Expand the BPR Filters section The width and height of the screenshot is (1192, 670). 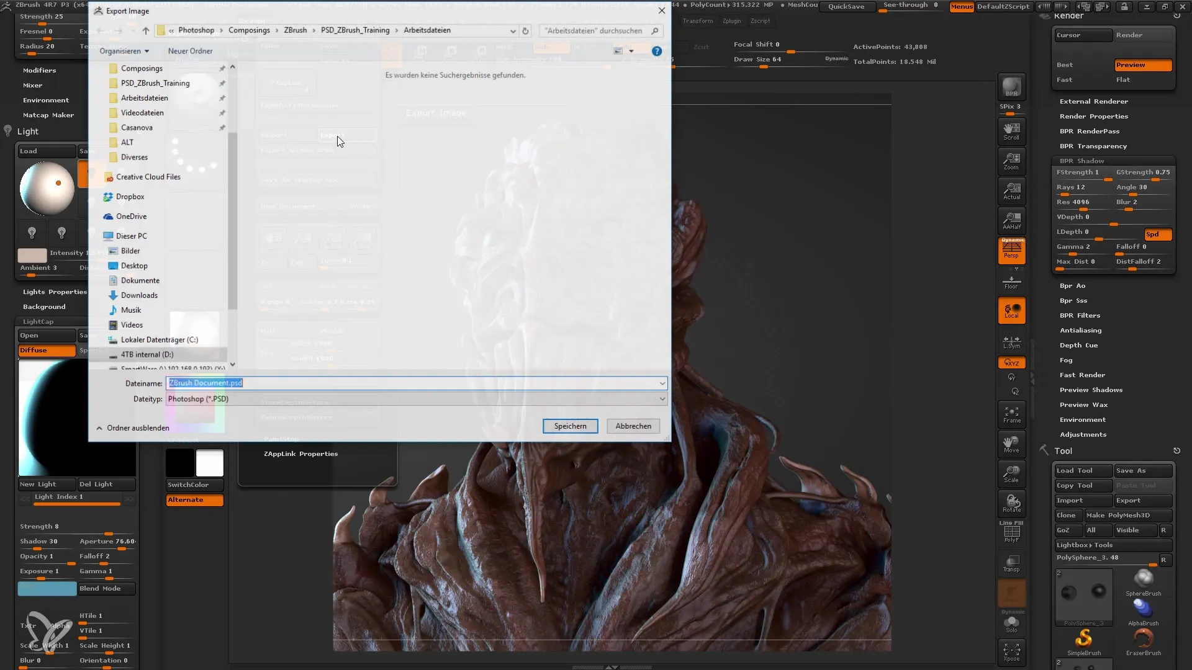(x=1080, y=316)
